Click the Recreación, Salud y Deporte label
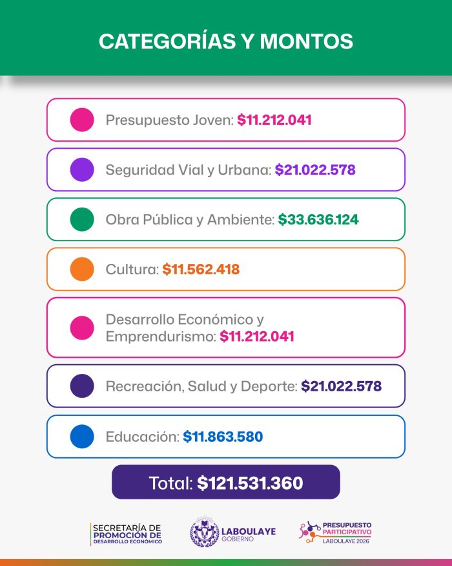Viewport: 452px width, 566px height. (x=201, y=387)
